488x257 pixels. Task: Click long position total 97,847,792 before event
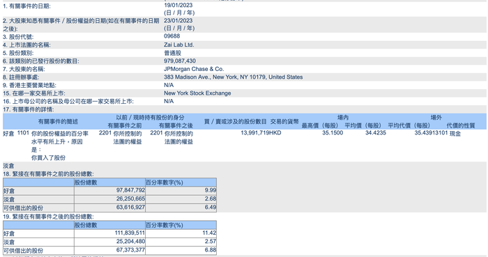(x=131, y=190)
